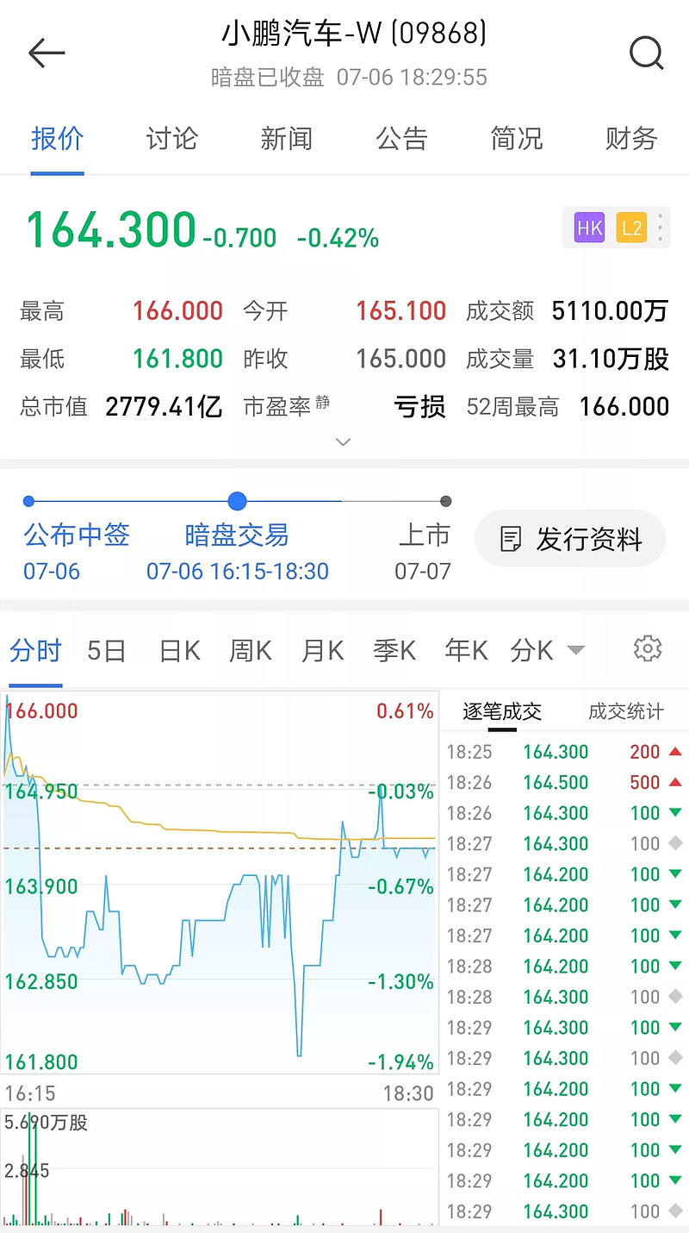
Task: Tap the 今开 value 165.100
Action: click(401, 310)
